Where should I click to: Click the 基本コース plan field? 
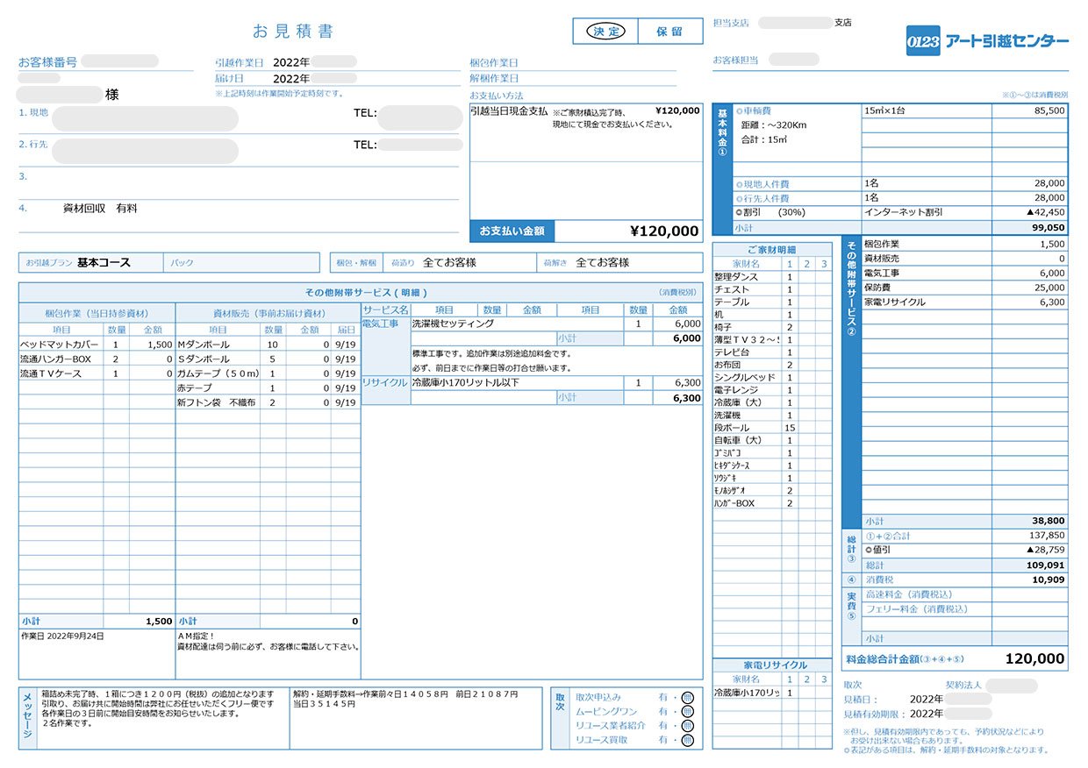coord(103,262)
